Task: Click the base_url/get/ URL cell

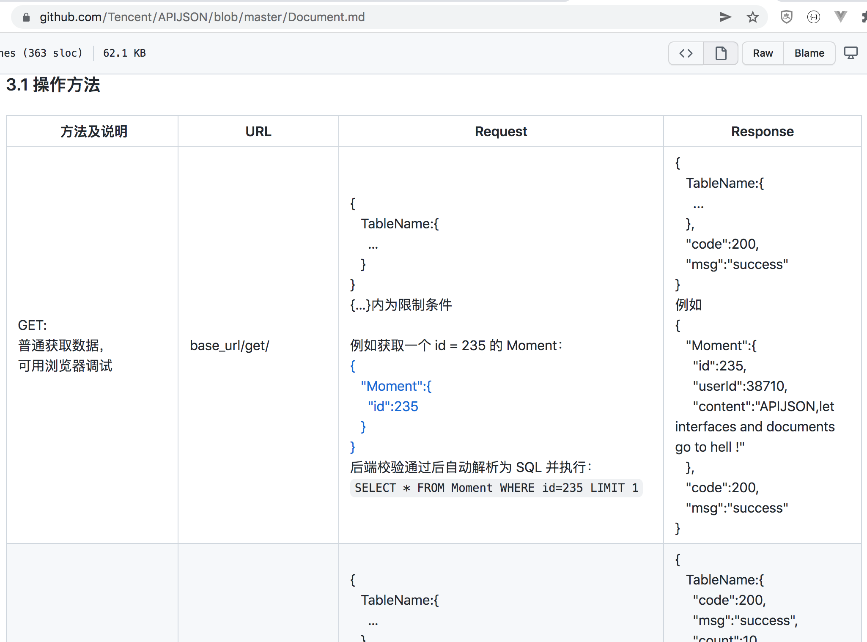Action: (229, 346)
